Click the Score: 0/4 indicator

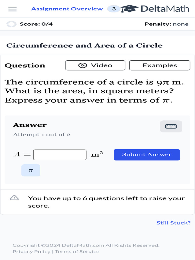pyautogui.click(x=36, y=24)
